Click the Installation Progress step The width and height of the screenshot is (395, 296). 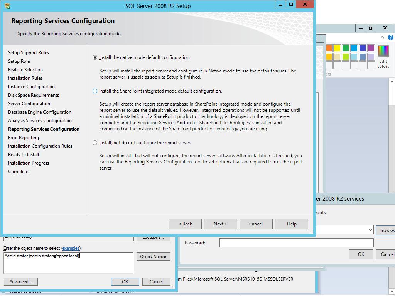click(x=29, y=163)
